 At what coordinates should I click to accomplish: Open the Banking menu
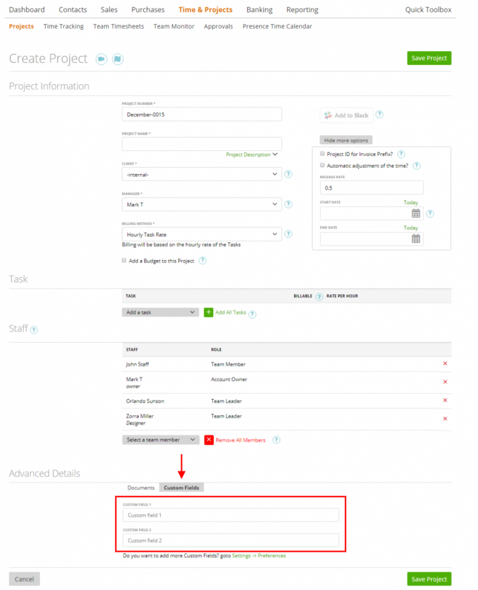(x=259, y=9)
